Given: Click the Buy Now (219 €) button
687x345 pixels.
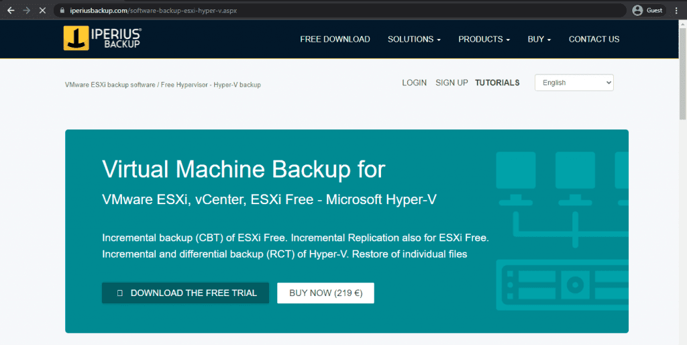Looking at the screenshot, I should [x=325, y=293].
